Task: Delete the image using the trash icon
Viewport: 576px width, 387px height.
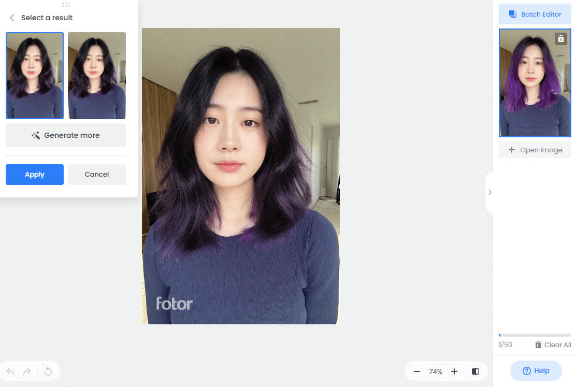Action: point(560,39)
